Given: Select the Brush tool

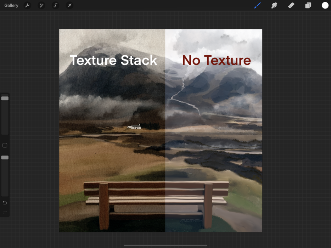Looking at the screenshot, I should 257,5.
